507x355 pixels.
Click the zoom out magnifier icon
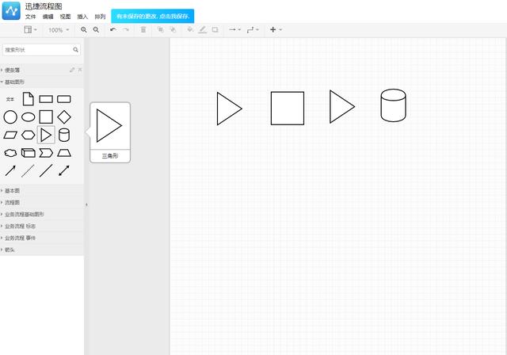pos(96,29)
